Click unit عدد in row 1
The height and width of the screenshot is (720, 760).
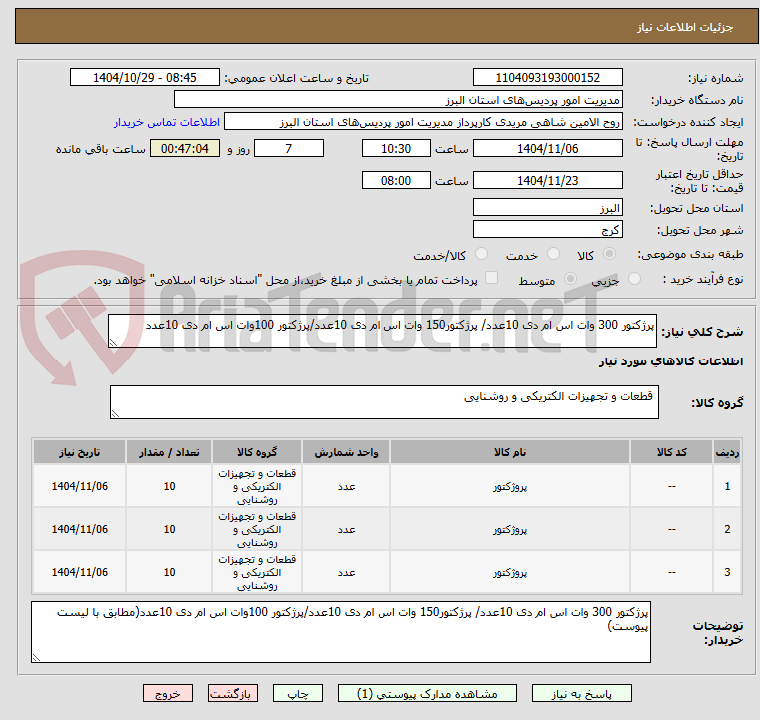point(347,487)
